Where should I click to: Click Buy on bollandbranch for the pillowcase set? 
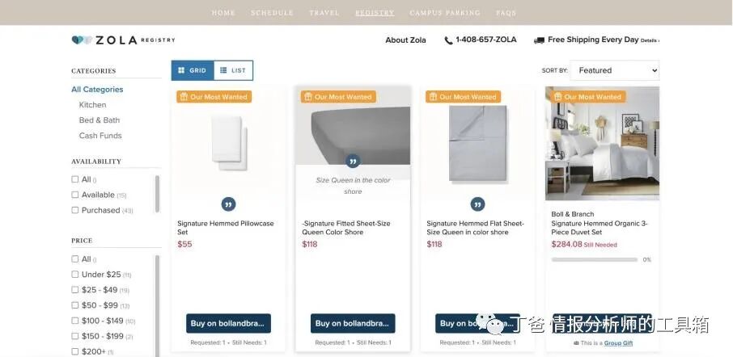tap(228, 323)
